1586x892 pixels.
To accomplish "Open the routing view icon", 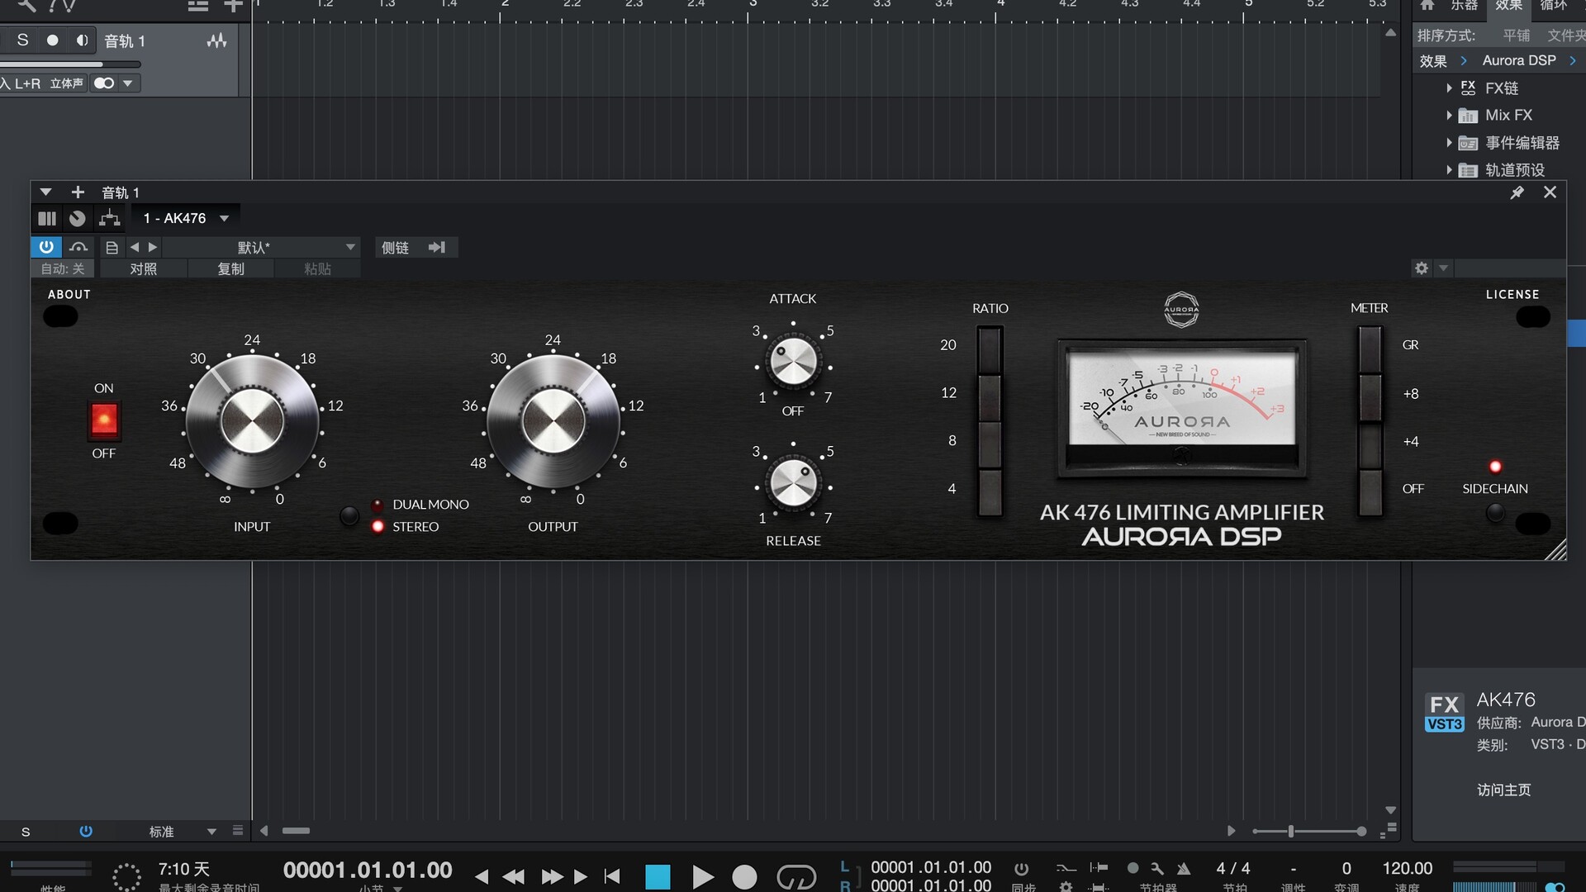I will [x=109, y=218].
